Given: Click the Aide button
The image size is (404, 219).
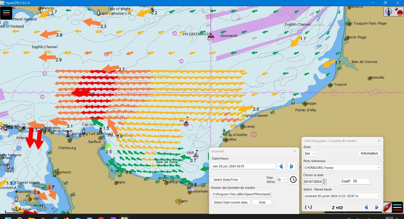Looking at the screenshot, I should tap(262, 202).
